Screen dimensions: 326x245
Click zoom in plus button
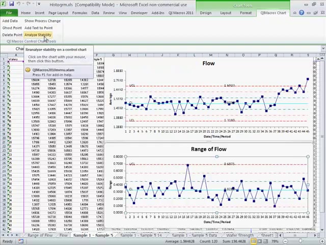pos(323,241)
